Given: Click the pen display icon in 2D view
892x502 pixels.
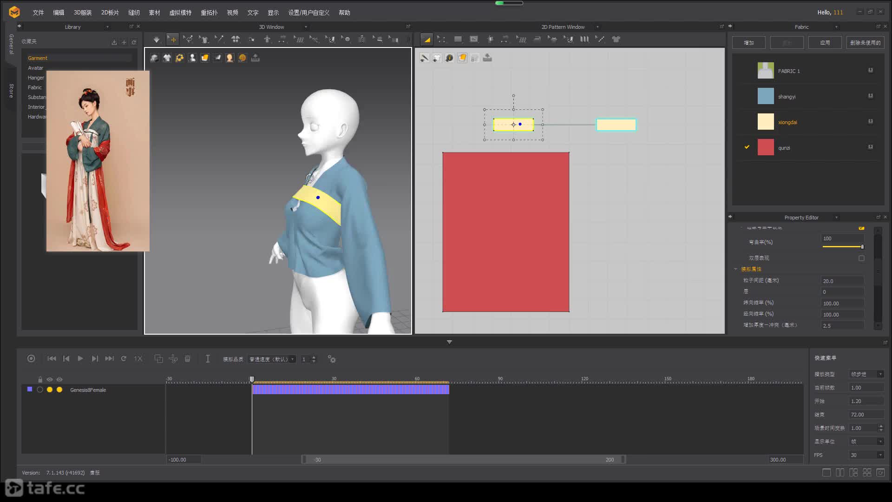Looking at the screenshot, I should tap(424, 58).
